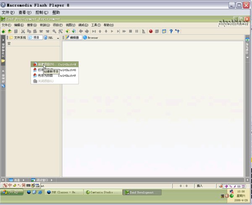This screenshot has height=205, width=252.
Task: Click the Open File toolbar icon
Action: pos(10,32)
